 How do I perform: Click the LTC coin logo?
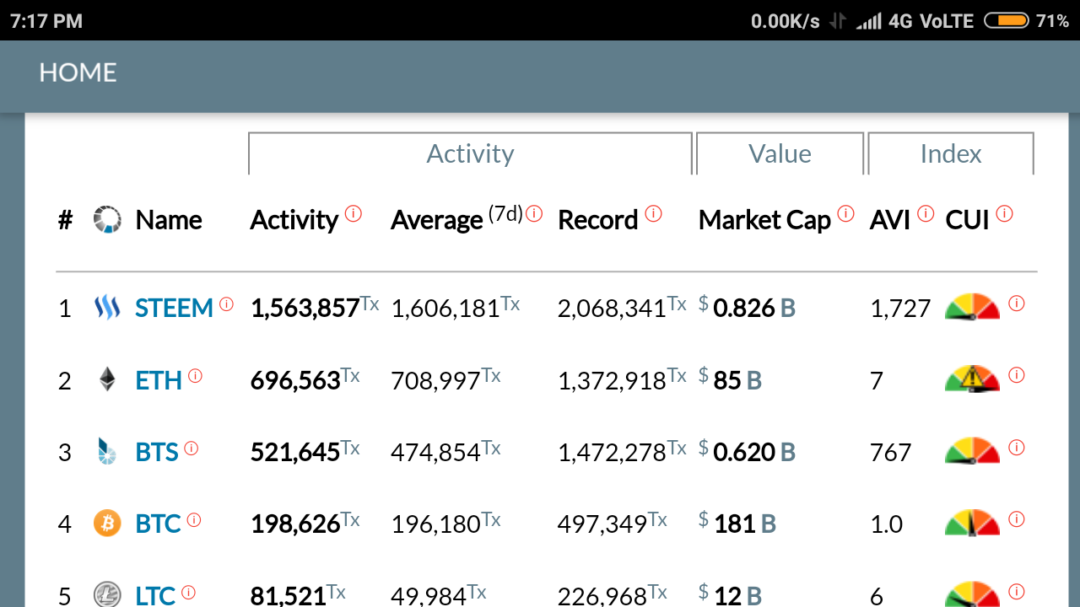pyautogui.click(x=107, y=594)
